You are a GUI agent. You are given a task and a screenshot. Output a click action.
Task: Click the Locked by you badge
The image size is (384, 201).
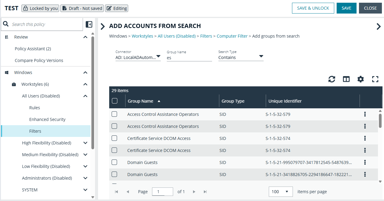click(40, 8)
